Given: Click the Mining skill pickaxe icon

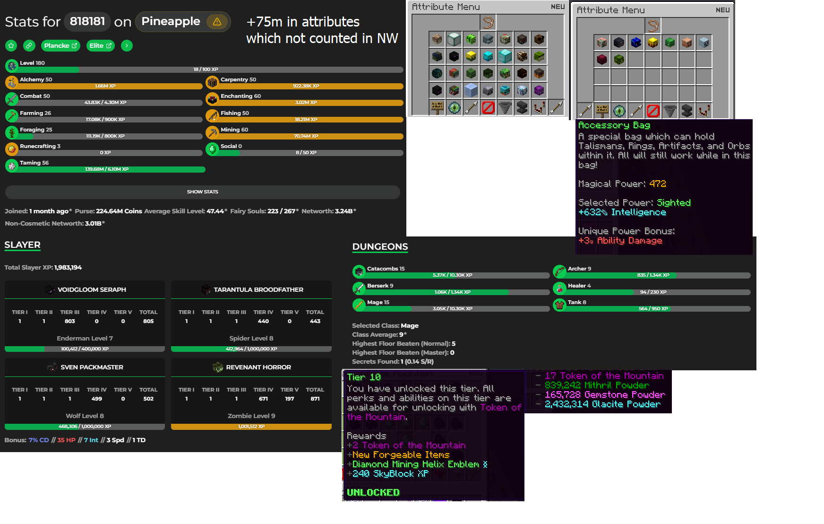Looking at the screenshot, I should tap(212, 132).
